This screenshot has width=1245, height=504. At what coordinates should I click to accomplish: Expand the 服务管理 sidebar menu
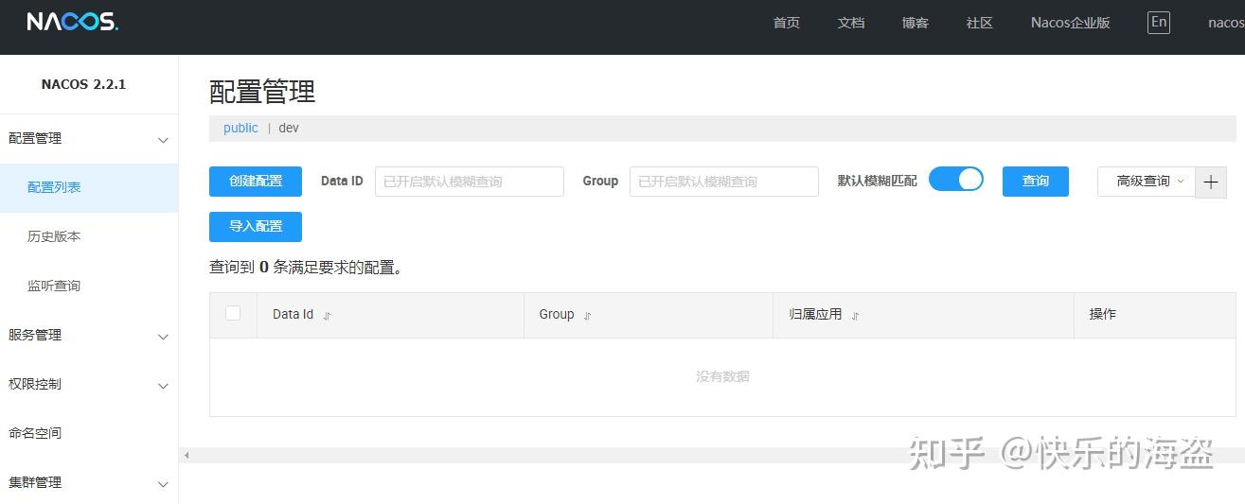point(89,336)
